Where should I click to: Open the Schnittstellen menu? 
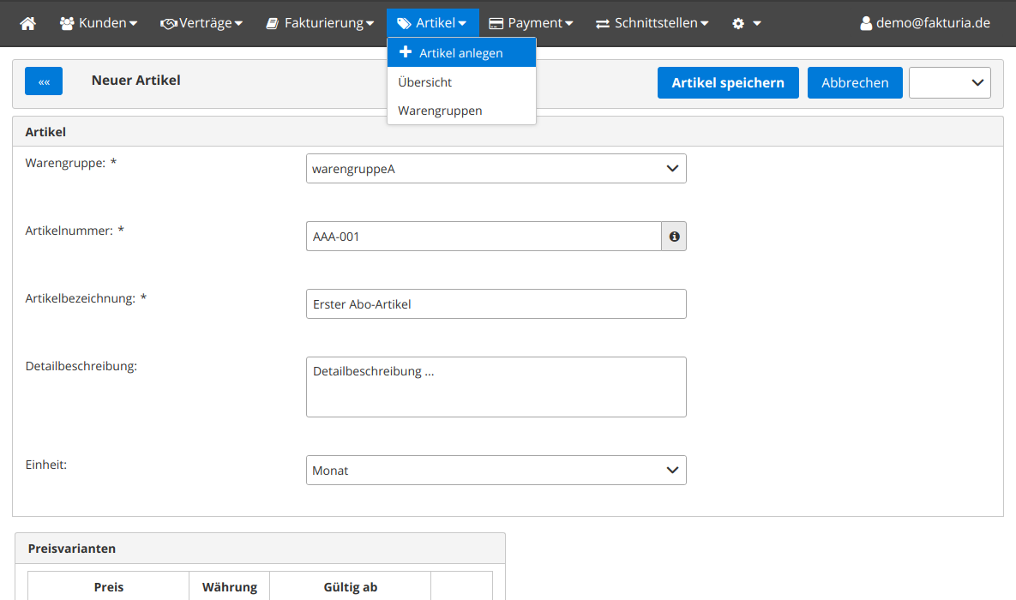(652, 23)
